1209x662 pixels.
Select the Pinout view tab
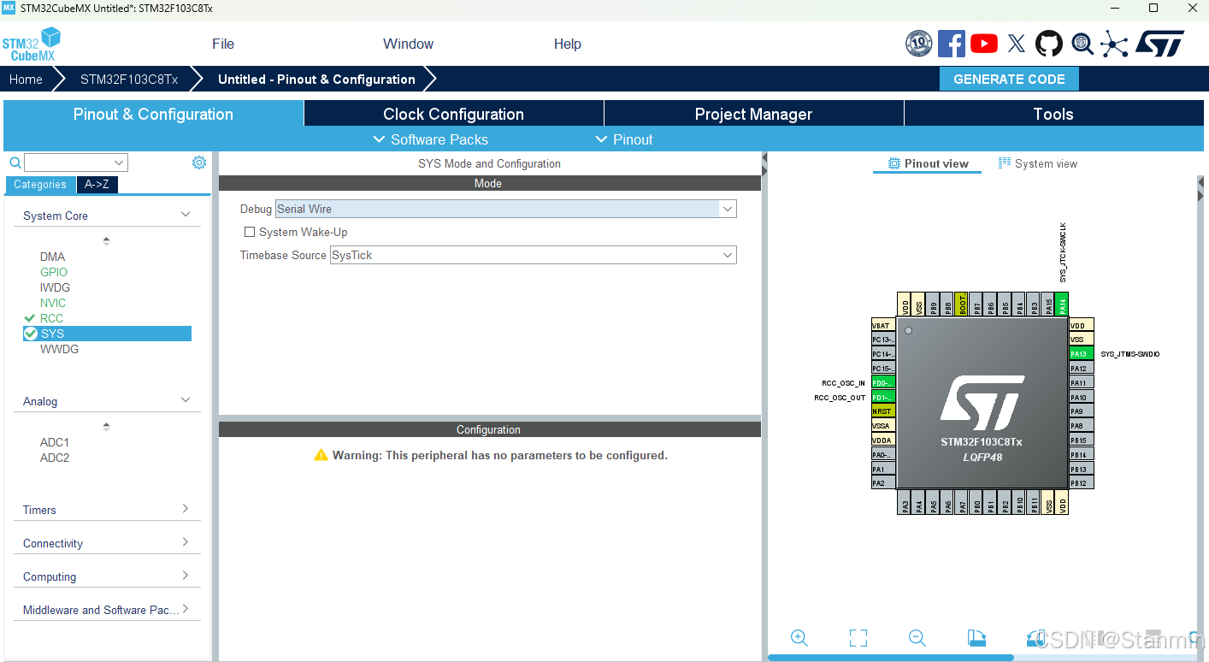[x=929, y=163]
